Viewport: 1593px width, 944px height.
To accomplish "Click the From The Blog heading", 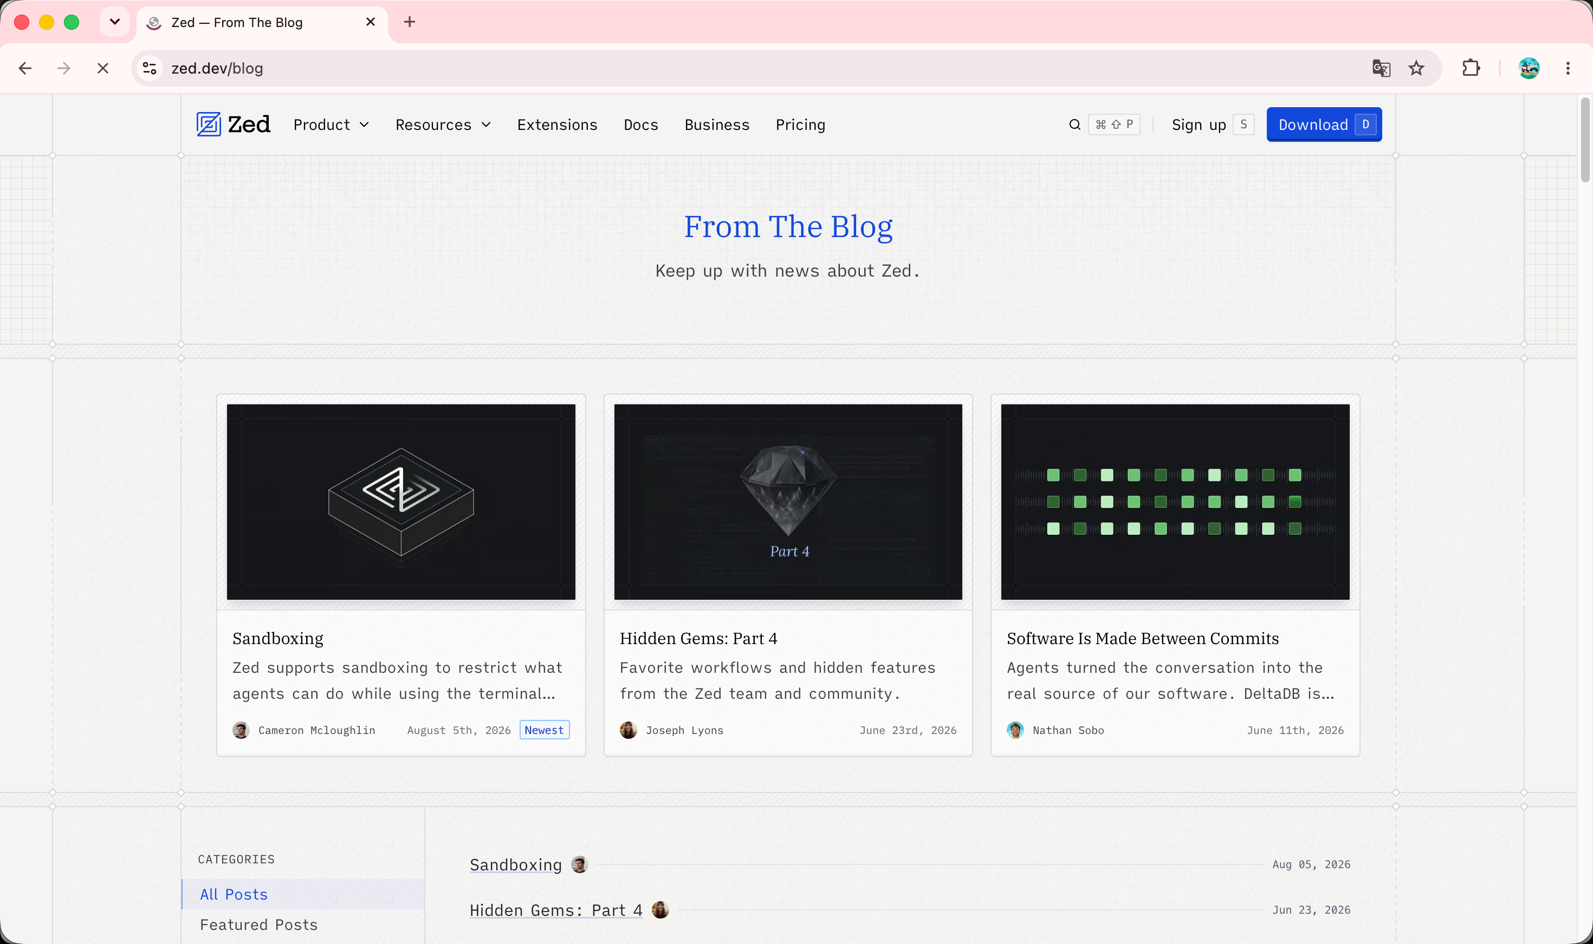I will (x=788, y=226).
